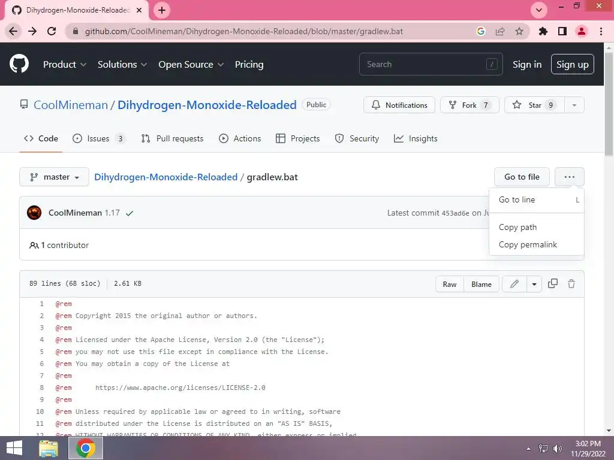This screenshot has width=614, height=460.
Task: Click the Pricing link
Action: (249, 64)
